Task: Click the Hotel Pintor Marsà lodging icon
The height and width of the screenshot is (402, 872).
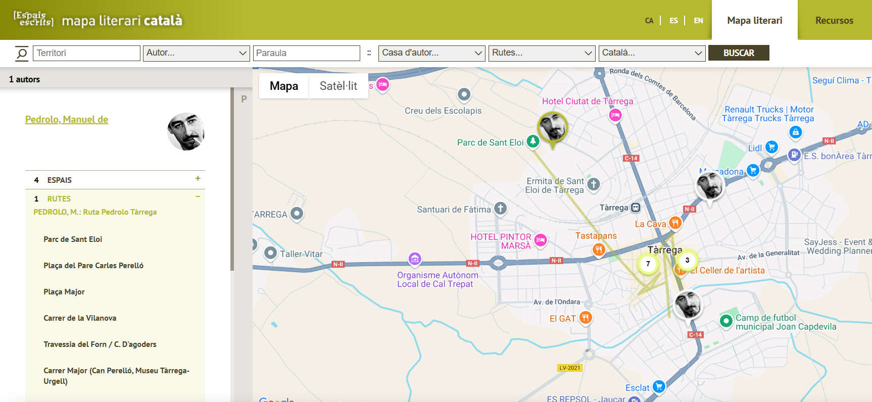Action: 541,240
